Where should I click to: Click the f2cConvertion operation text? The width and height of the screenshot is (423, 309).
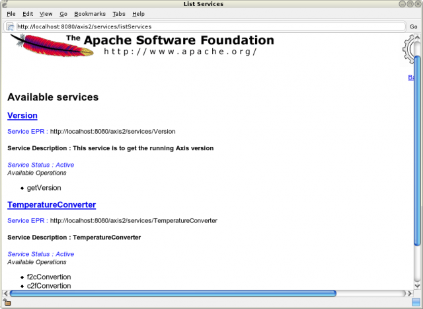49,277
